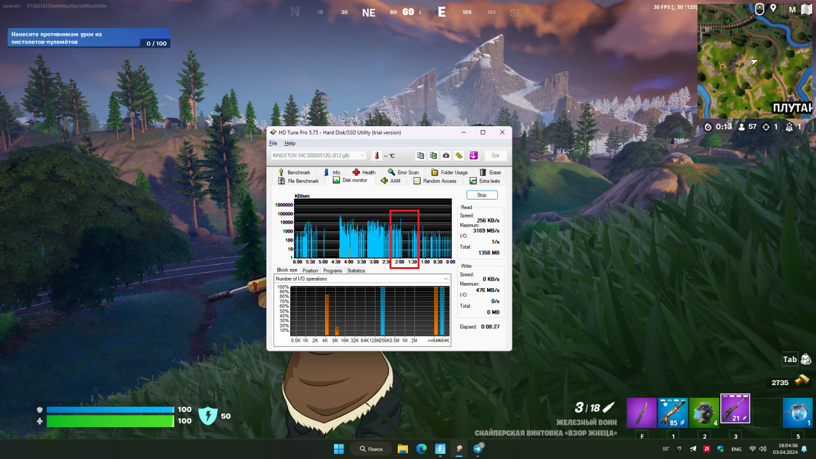Switch to Fortnite via its taskbar icon
The image size is (816, 459).
click(440, 449)
